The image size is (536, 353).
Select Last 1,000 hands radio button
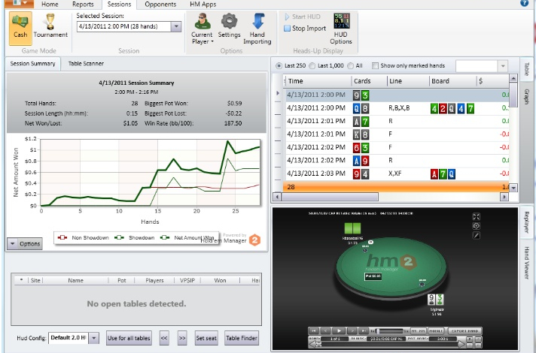(x=312, y=66)
